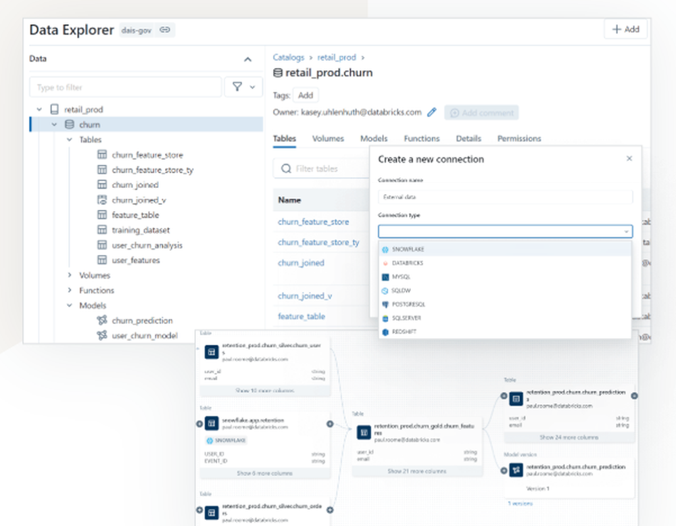This screenshot has width=676, height=526.
Task: Pick SQLSERVER from the connection type list
Action: [x=505, y=318]
